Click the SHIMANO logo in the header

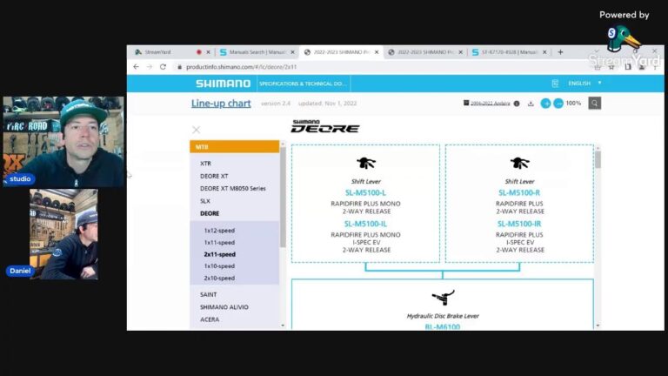pyautogui.click(x=224, y=84)
